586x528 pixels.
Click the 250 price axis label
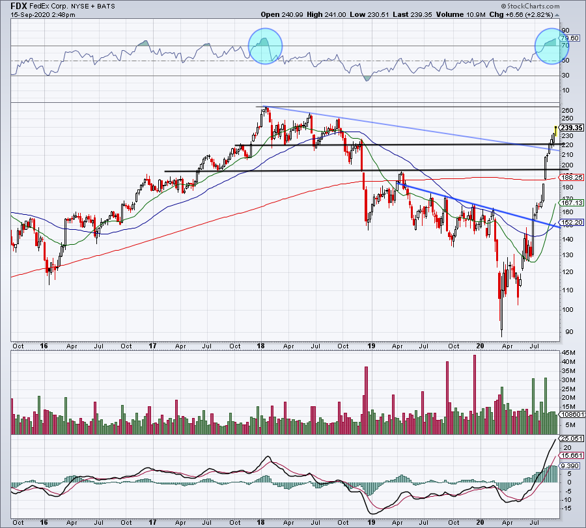pos(567,118)
